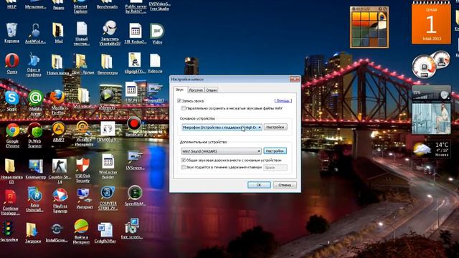This screenshot has height=258, width=459.
Task: Select the USB Disk Security shield icon
Action: coord(82,171)
